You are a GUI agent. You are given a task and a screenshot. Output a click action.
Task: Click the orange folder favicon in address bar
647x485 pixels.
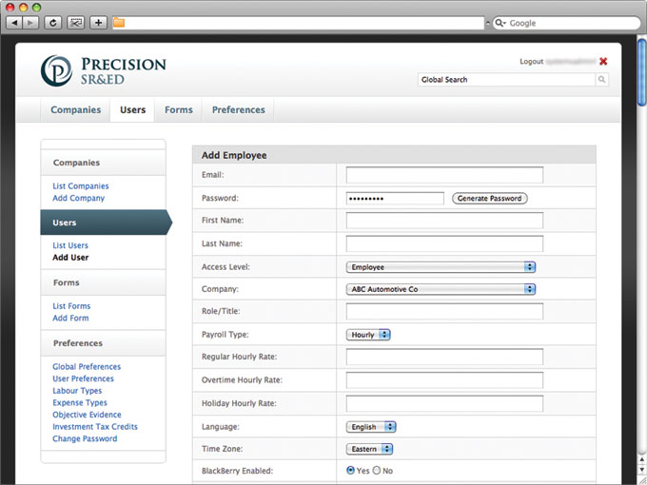[x=119, y=23]
